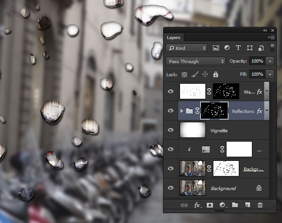Filter for type layers icon
This screenshot has height=223, width=282.
pos(238,48)
